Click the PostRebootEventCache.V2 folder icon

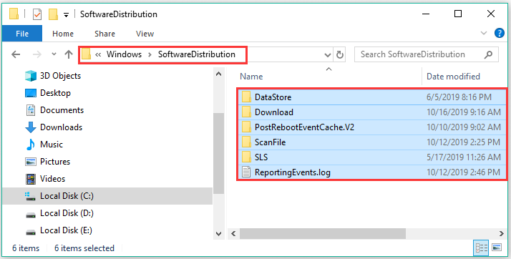click(x=246, y=127)
